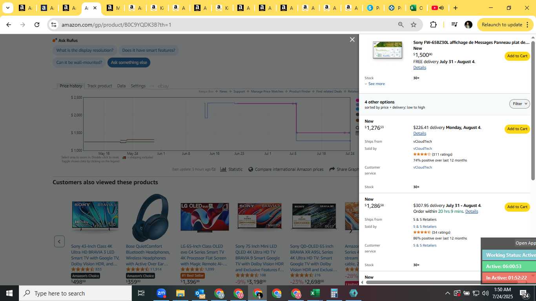The height and width of the screenshot is (301, 536).
Task: Select the Keepa Track product tab
Action: point(99,86)
